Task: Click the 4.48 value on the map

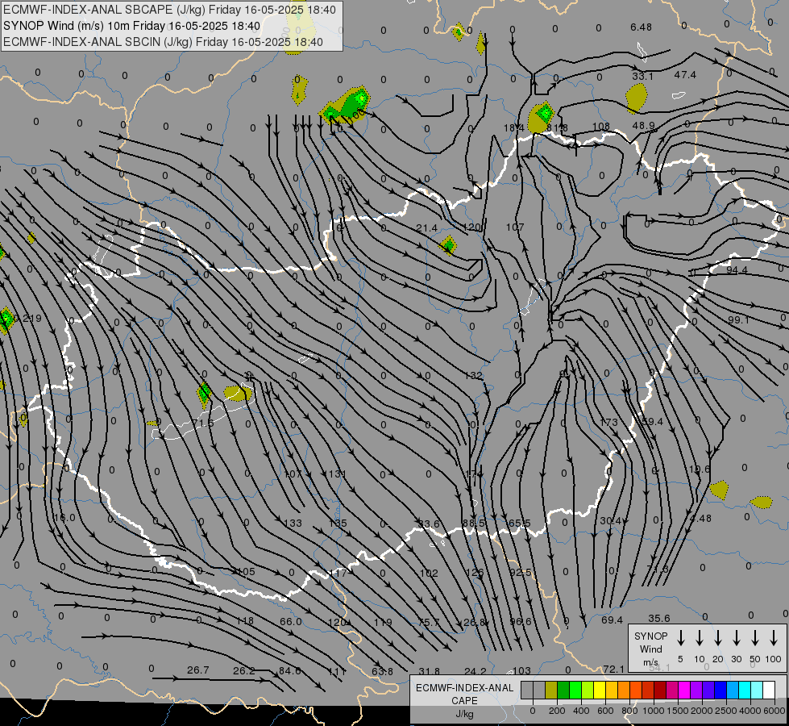Action: point(701,518)
